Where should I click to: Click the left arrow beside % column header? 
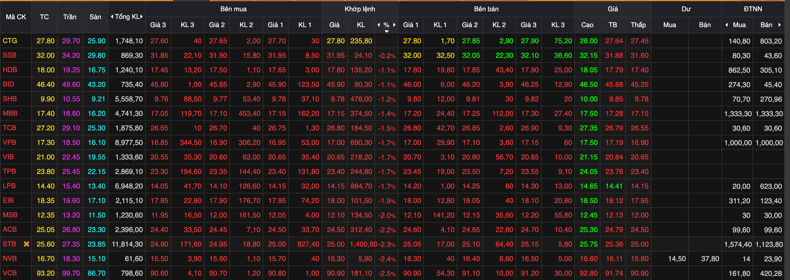(x=379, y=25)
